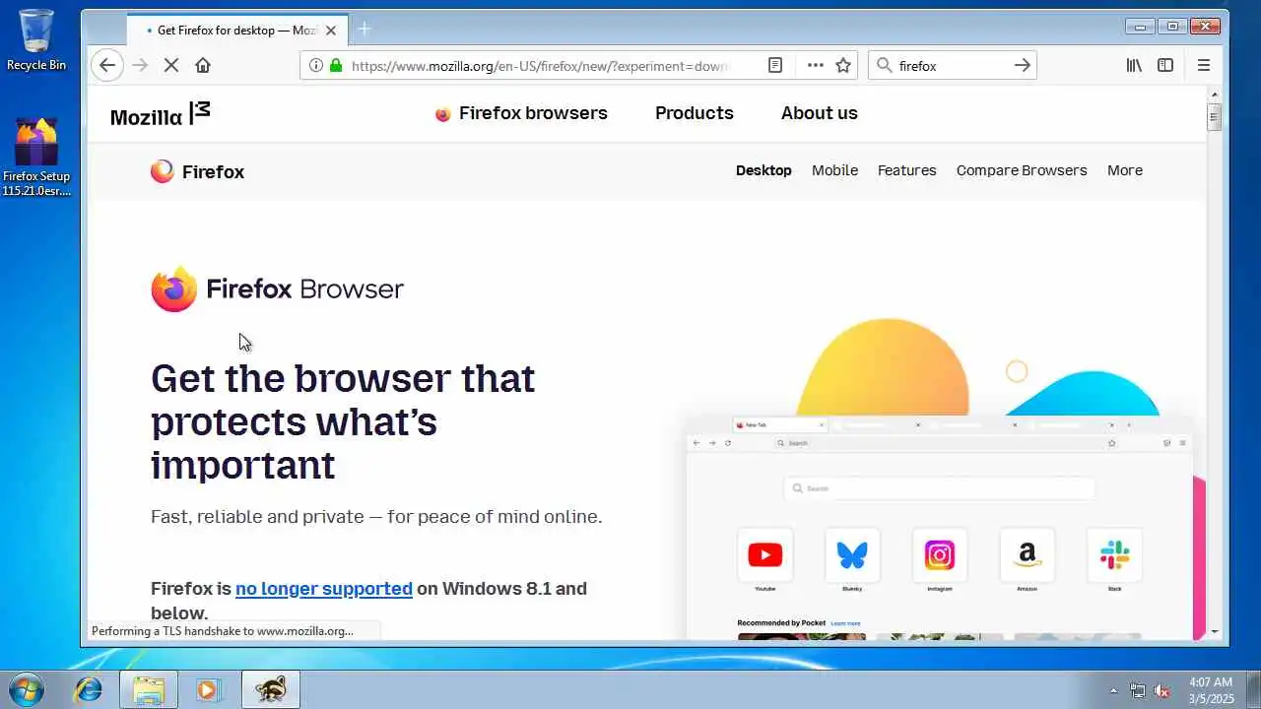1261x709 pixels.
Task: Click the forward navigation arrow
Action: click(140, 65)
